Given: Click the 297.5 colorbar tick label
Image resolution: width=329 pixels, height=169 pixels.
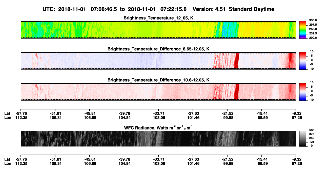Looking at the screenshot, I should tap(313, 25).
